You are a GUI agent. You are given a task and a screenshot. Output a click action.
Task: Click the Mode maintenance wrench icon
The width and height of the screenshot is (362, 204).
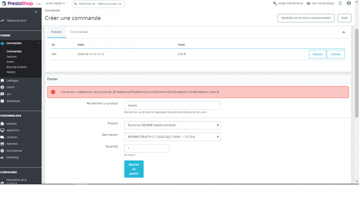pyautogui.click(x=275, y=4)
